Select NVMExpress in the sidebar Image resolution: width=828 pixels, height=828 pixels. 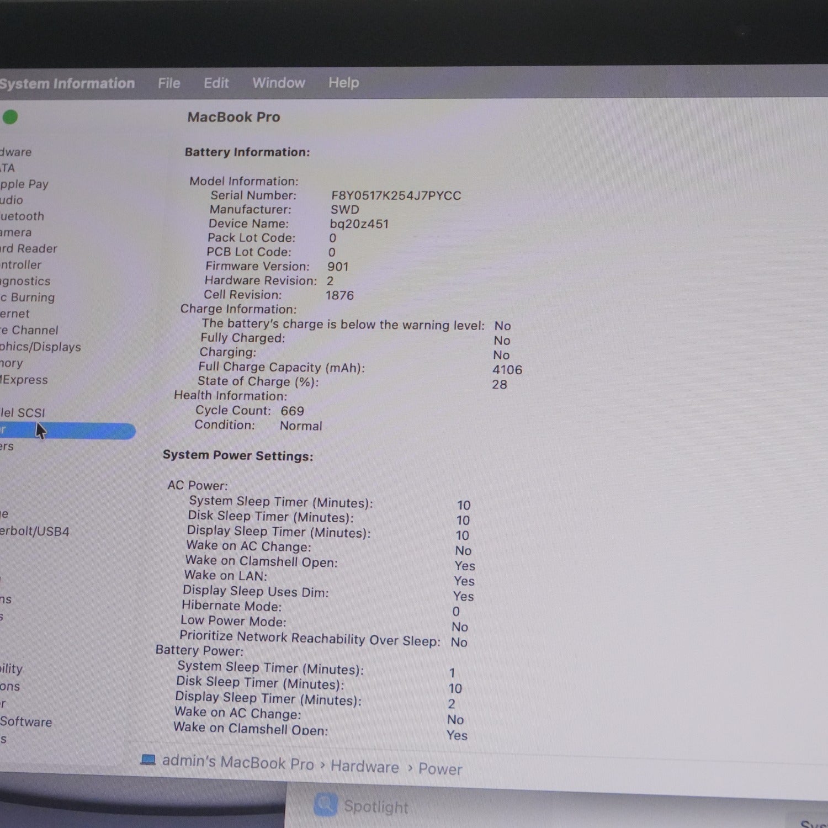[x=24, y=380]
